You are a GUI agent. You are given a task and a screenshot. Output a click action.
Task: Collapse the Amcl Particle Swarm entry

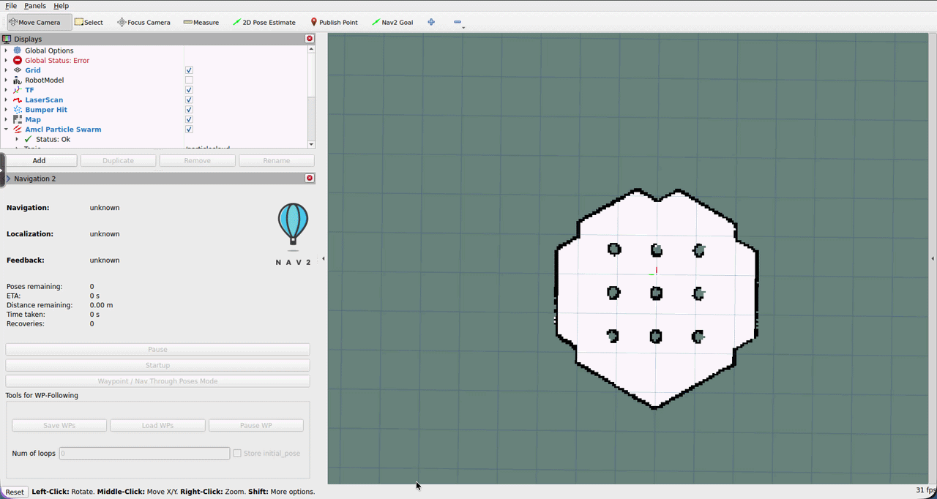point(6,130)
